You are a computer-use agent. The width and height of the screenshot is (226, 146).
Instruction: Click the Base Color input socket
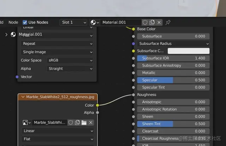pos(133,29)
